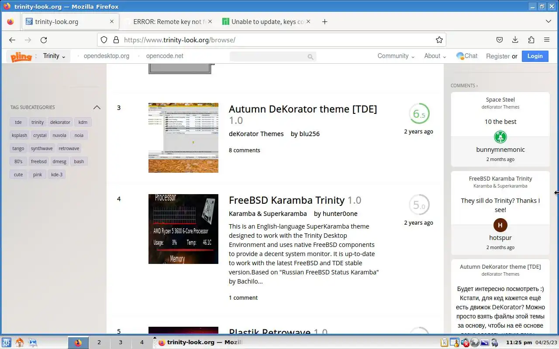Collapse the Tag Subcategories section
This screenshot has width=559, height=349.
97,107
